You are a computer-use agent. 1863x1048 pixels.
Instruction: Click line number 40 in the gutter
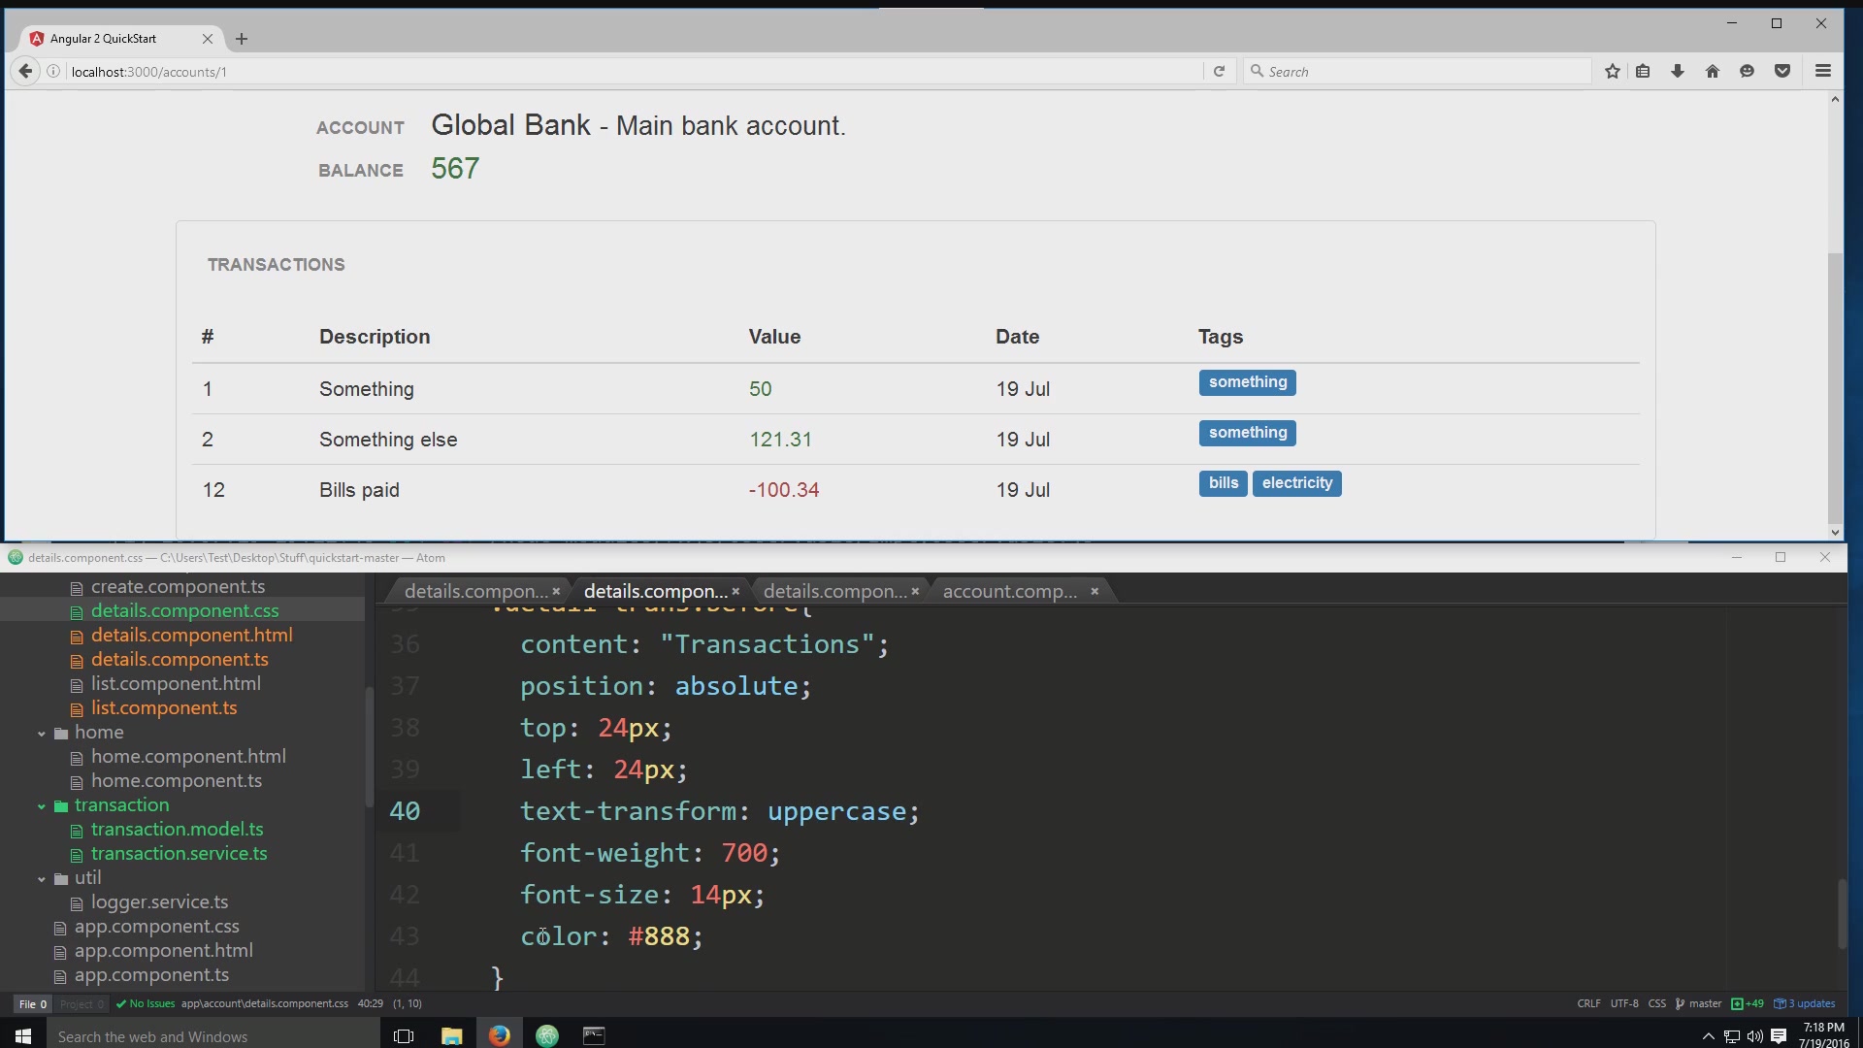tap(405, 811)
